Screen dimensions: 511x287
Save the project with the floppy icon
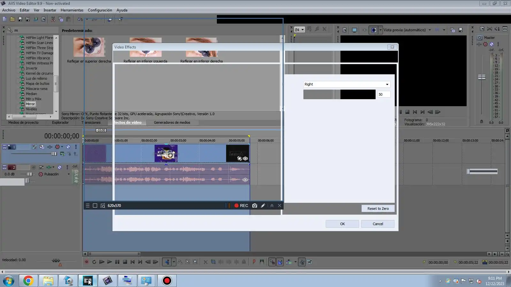[20, 19]
